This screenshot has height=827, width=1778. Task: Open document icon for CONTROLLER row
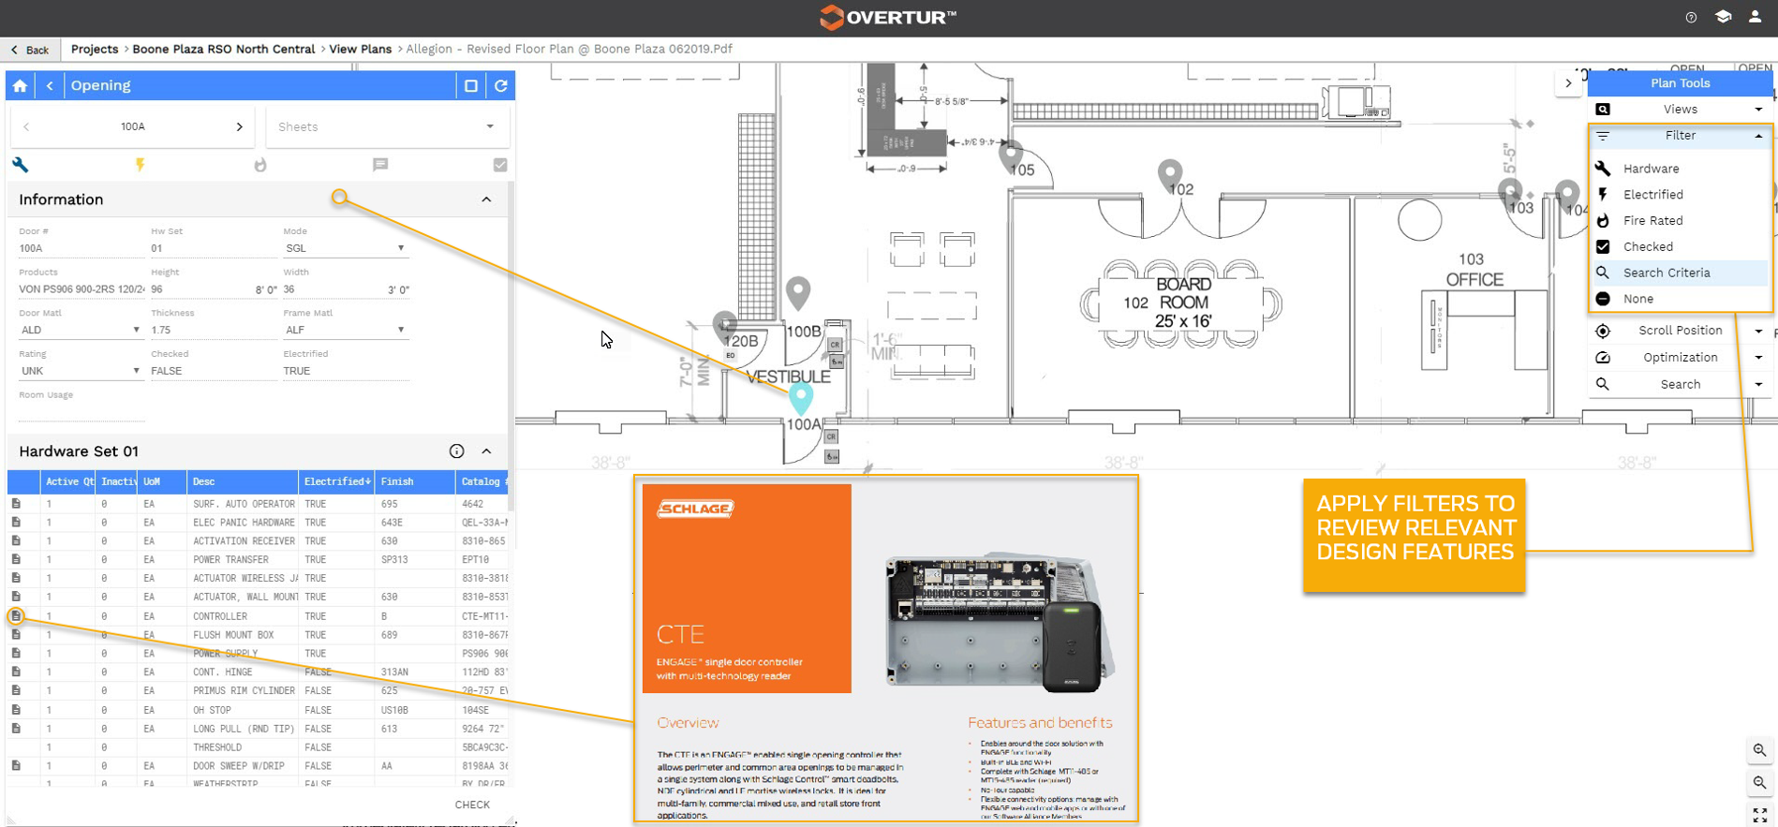click(16, 616)
